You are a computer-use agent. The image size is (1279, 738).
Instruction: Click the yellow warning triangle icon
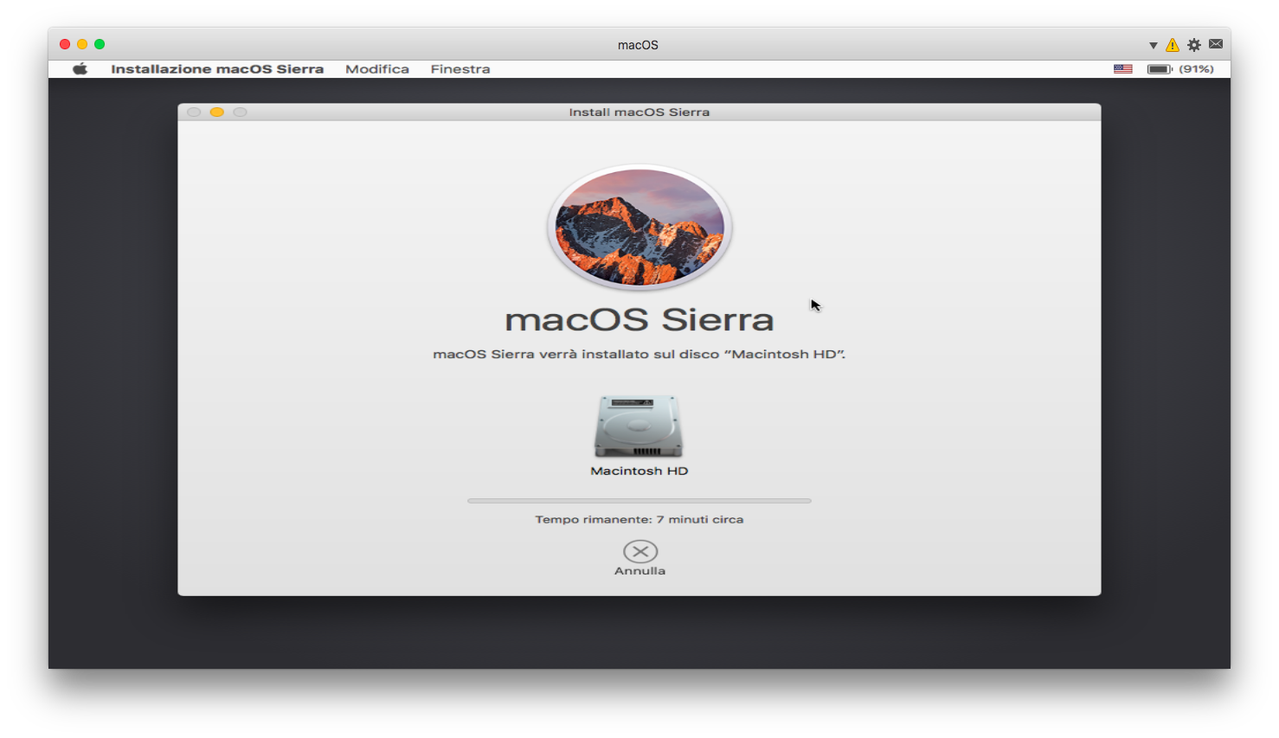pos(1173,45)
